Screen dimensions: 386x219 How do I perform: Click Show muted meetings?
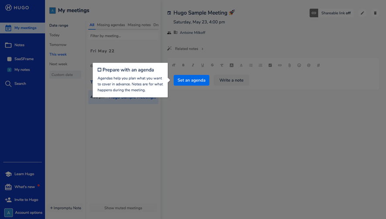click(x=123, y=208)
